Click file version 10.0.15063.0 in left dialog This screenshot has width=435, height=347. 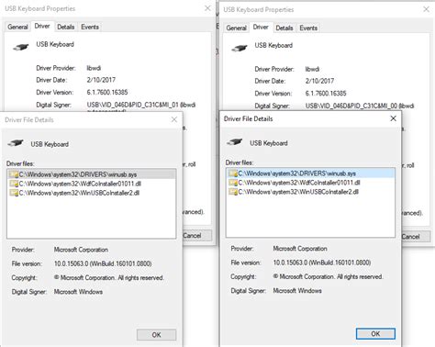(103, 263)
